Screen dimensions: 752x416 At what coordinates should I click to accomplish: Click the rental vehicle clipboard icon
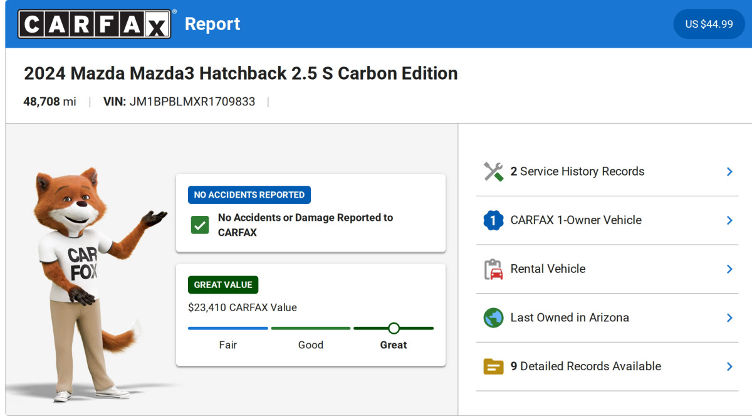pyautogui.click(x=494, y=269)
